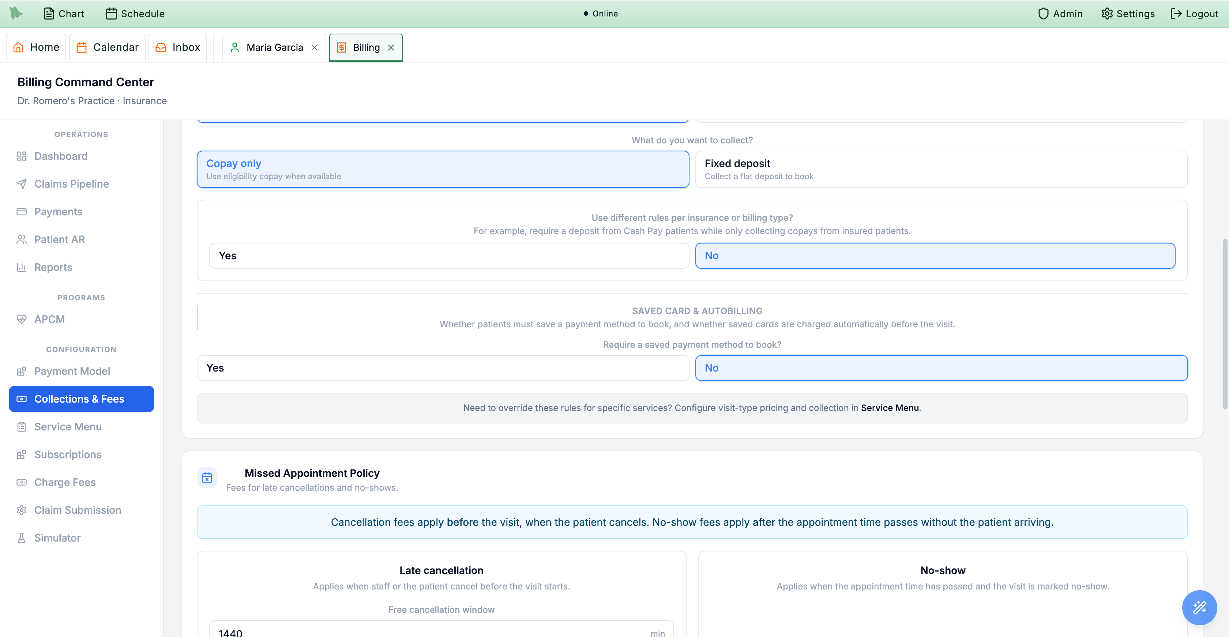Click the Maria Garcia person icon

(x=235, y=47)
